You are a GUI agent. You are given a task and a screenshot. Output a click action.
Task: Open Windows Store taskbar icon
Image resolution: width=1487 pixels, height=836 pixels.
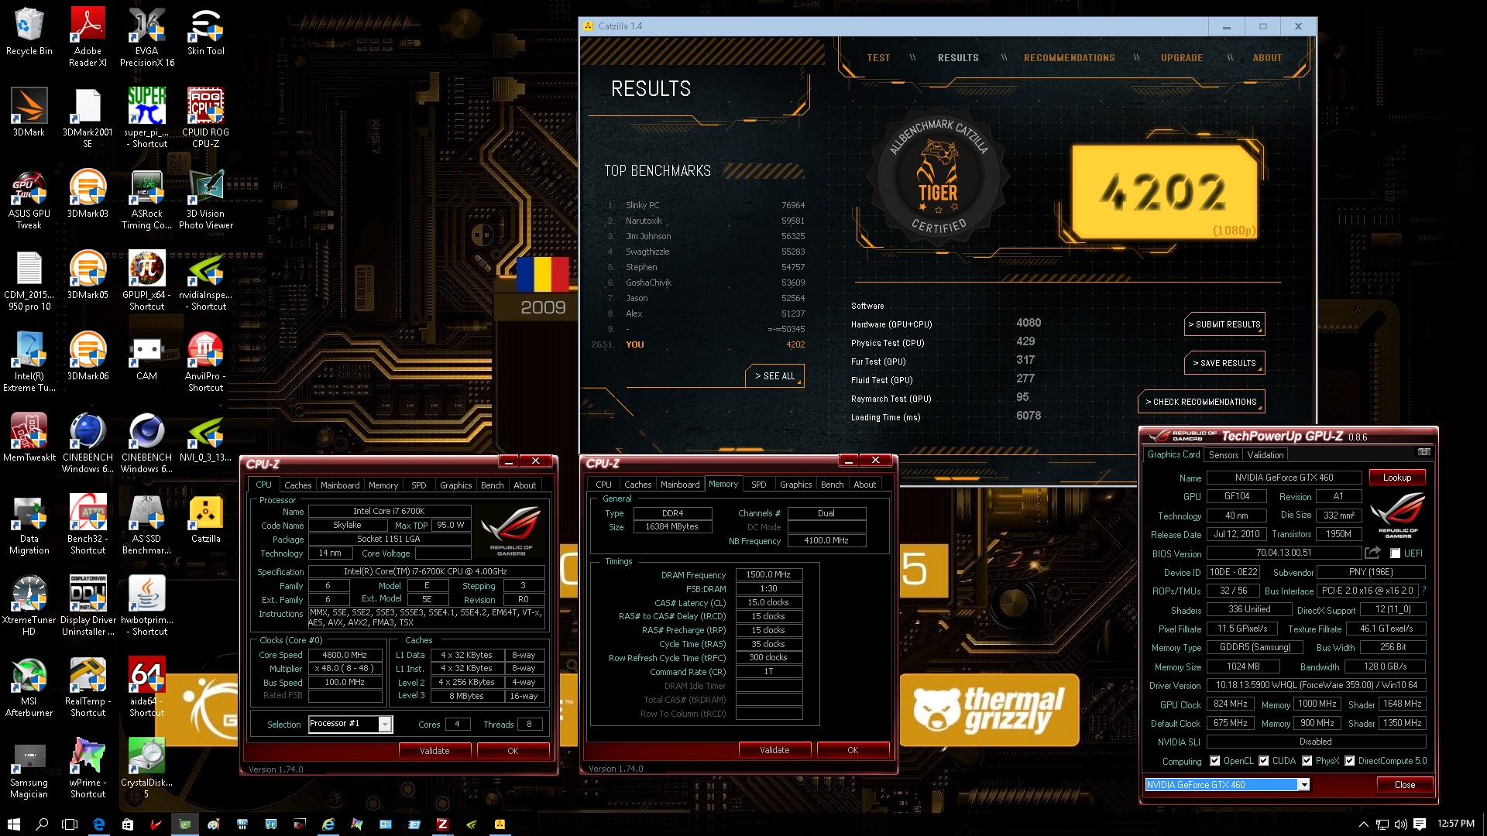(x=128, y=824)
